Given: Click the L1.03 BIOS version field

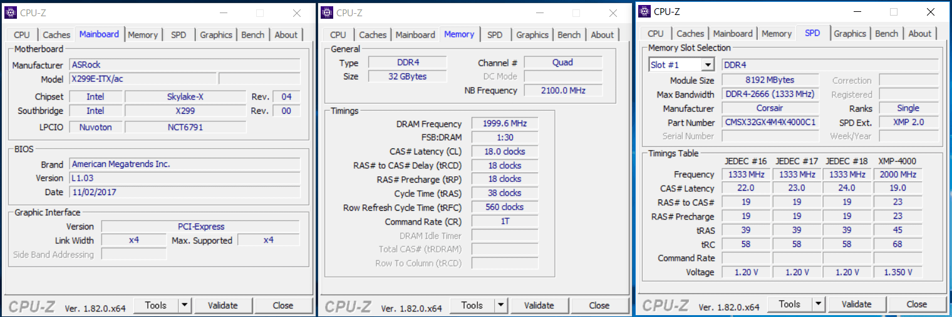Looking at the screenshot, I should (x=185, y=178).
